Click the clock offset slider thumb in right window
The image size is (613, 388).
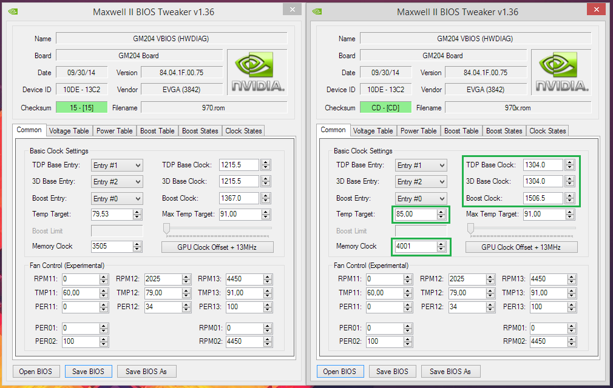(471, 229)
